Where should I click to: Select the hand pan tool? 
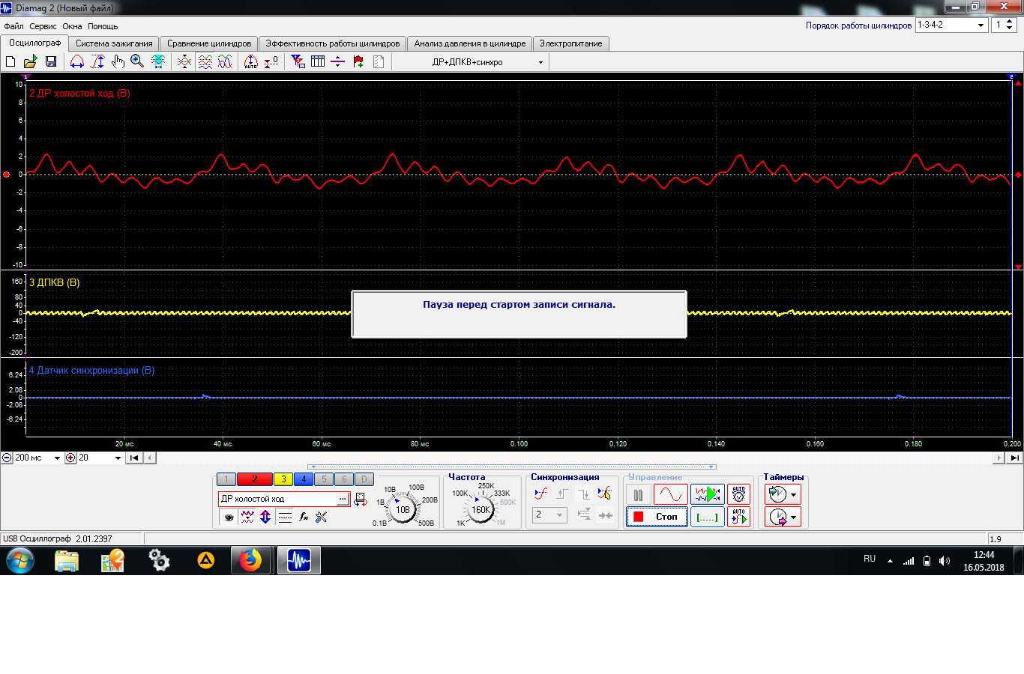pos(118,61)
